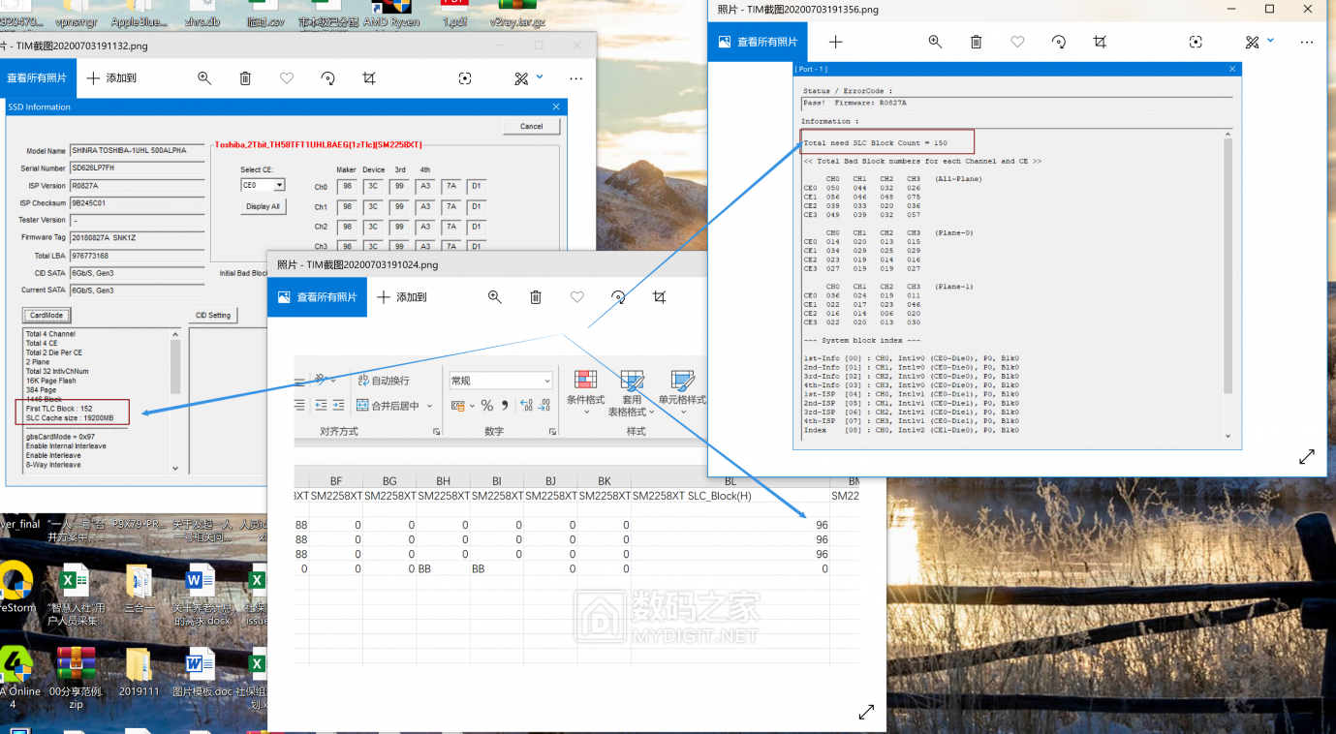This screenshot has width=1336, height=734.
Task: Click zoom icon in TIM截图20200703191356 Photos window
Action: [935, 42]
